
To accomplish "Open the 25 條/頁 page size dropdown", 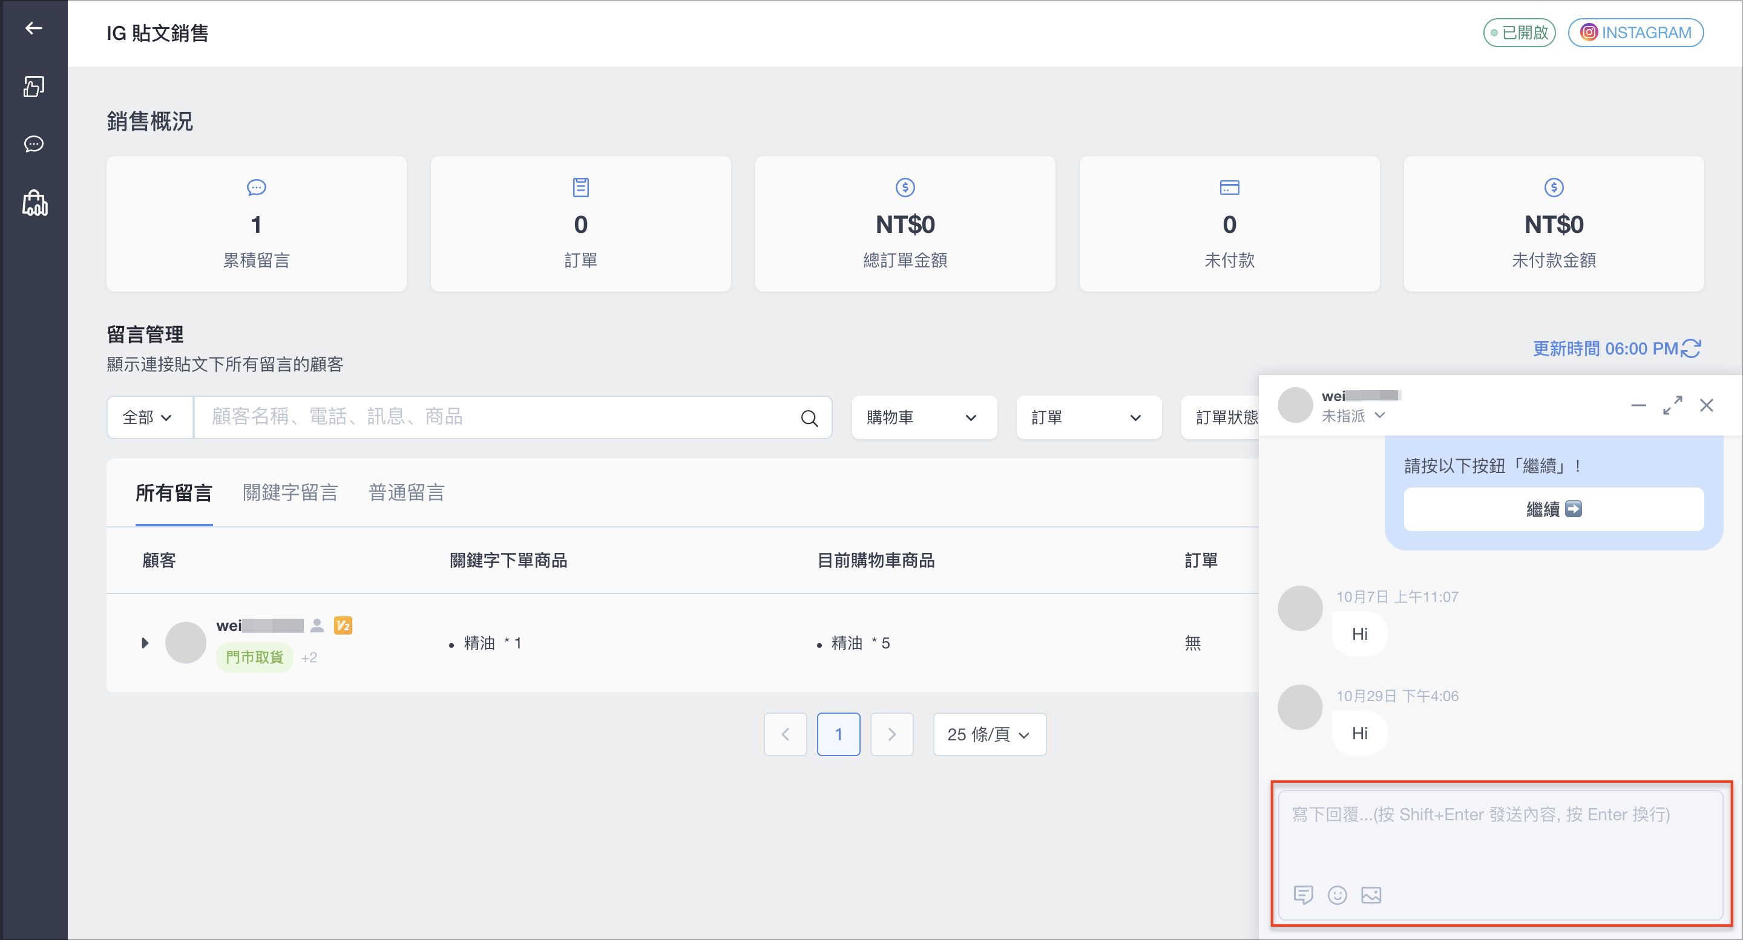I will (x=990, y=734).
